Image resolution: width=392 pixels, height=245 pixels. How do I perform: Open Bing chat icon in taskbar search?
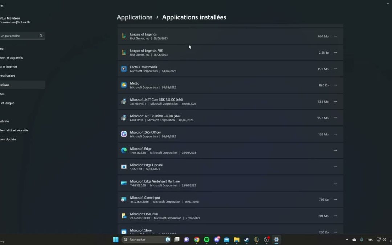167,240
